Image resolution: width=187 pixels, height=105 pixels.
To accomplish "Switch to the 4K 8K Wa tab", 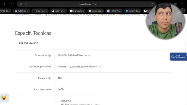I will click(114, 11).
